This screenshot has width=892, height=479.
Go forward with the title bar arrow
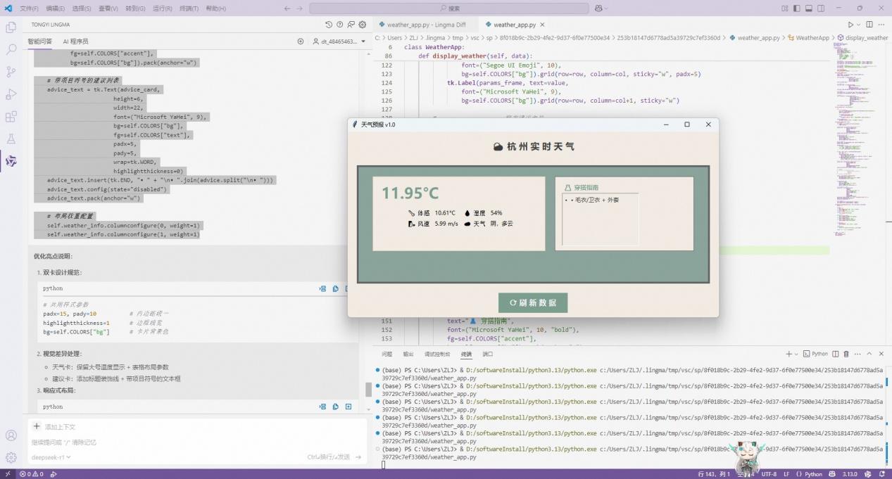301,8
